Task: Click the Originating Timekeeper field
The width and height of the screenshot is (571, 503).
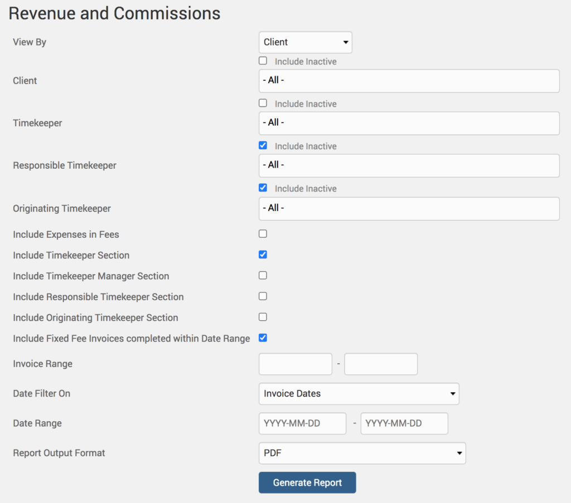Action: [409, 208]
